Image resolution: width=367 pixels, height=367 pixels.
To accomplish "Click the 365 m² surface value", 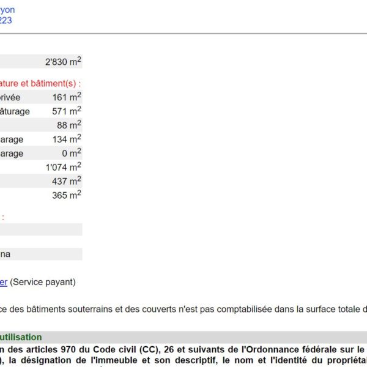I will pos(67,195).
